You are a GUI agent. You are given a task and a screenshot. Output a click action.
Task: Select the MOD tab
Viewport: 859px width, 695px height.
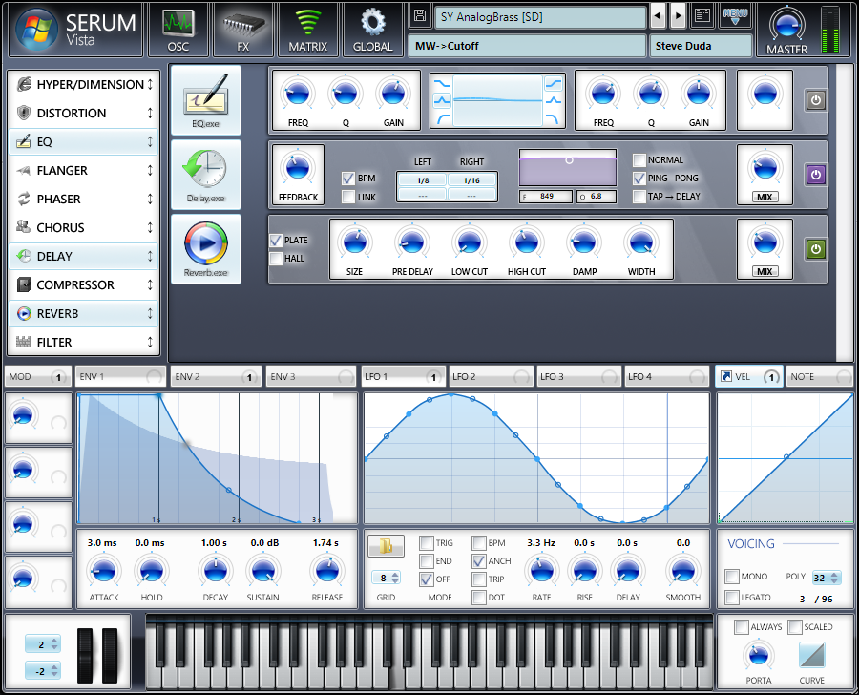[38, 376]
